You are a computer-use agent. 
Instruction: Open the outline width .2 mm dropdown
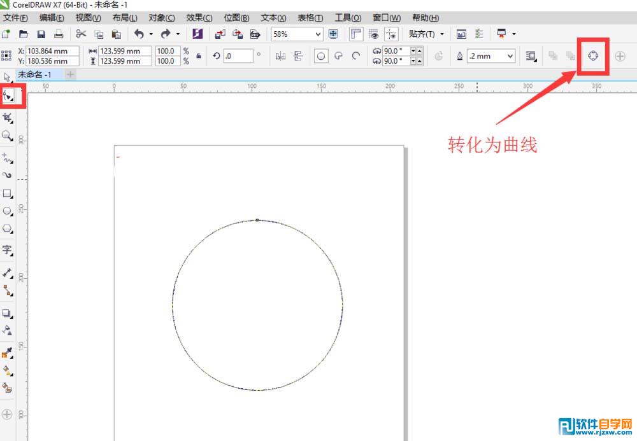(512, 56)
